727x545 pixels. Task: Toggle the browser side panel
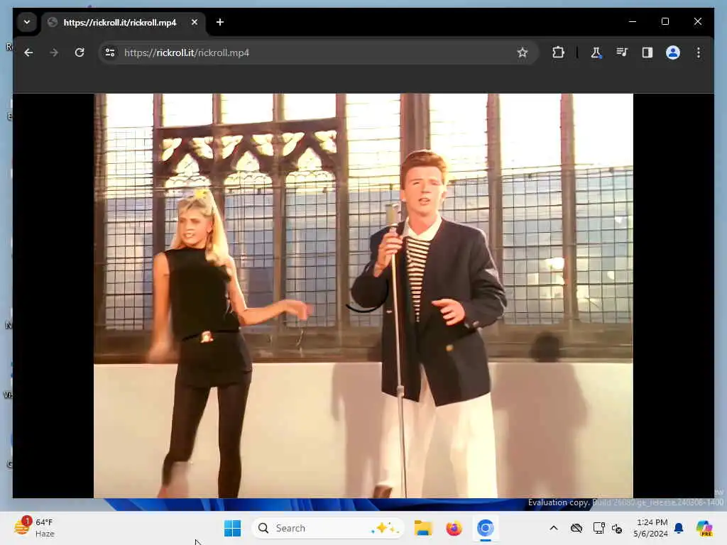point(647,53)
